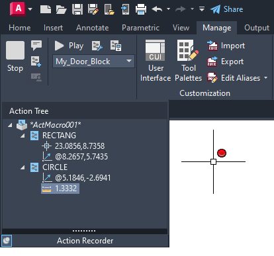Select the 1.3332 radius value item

coord(60,189)
